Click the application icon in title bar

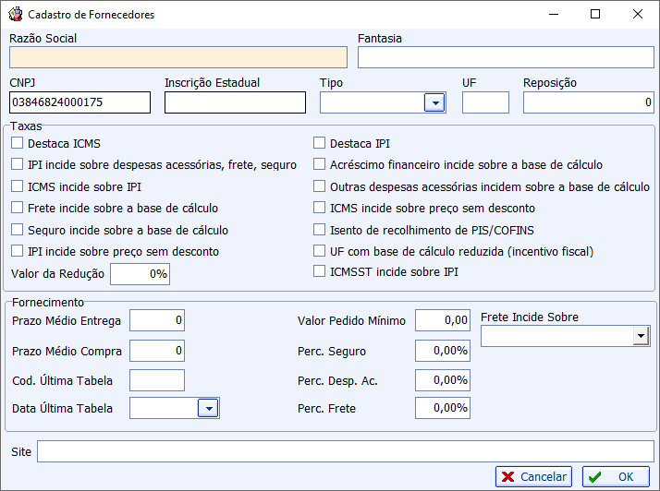pyautogui.click(x=15, y=14)
